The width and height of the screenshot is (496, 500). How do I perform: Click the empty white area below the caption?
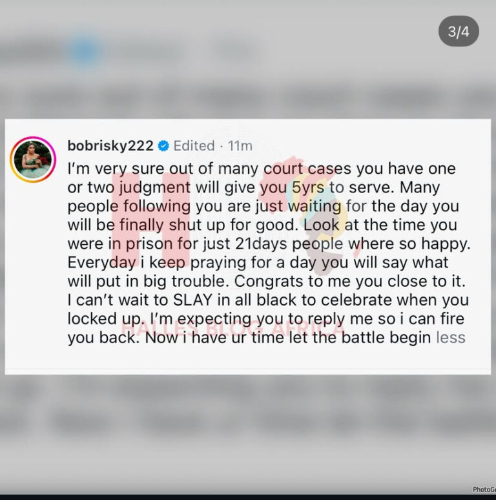[248, 360]
